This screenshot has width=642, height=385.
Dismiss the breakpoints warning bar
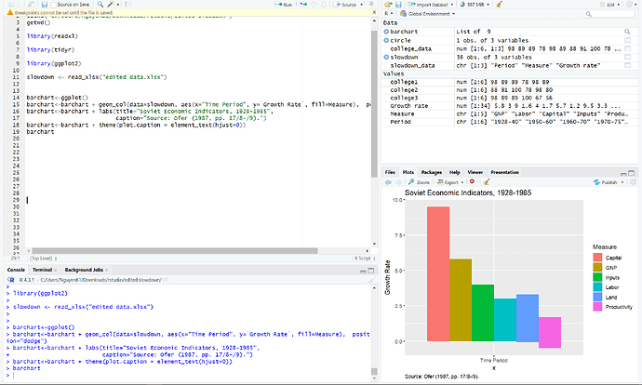pos(374,13)
